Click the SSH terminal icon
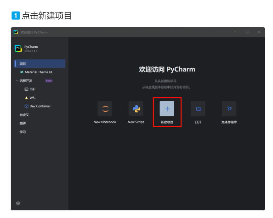The height and width of the screenshot is (218, 273). (26, 89)
